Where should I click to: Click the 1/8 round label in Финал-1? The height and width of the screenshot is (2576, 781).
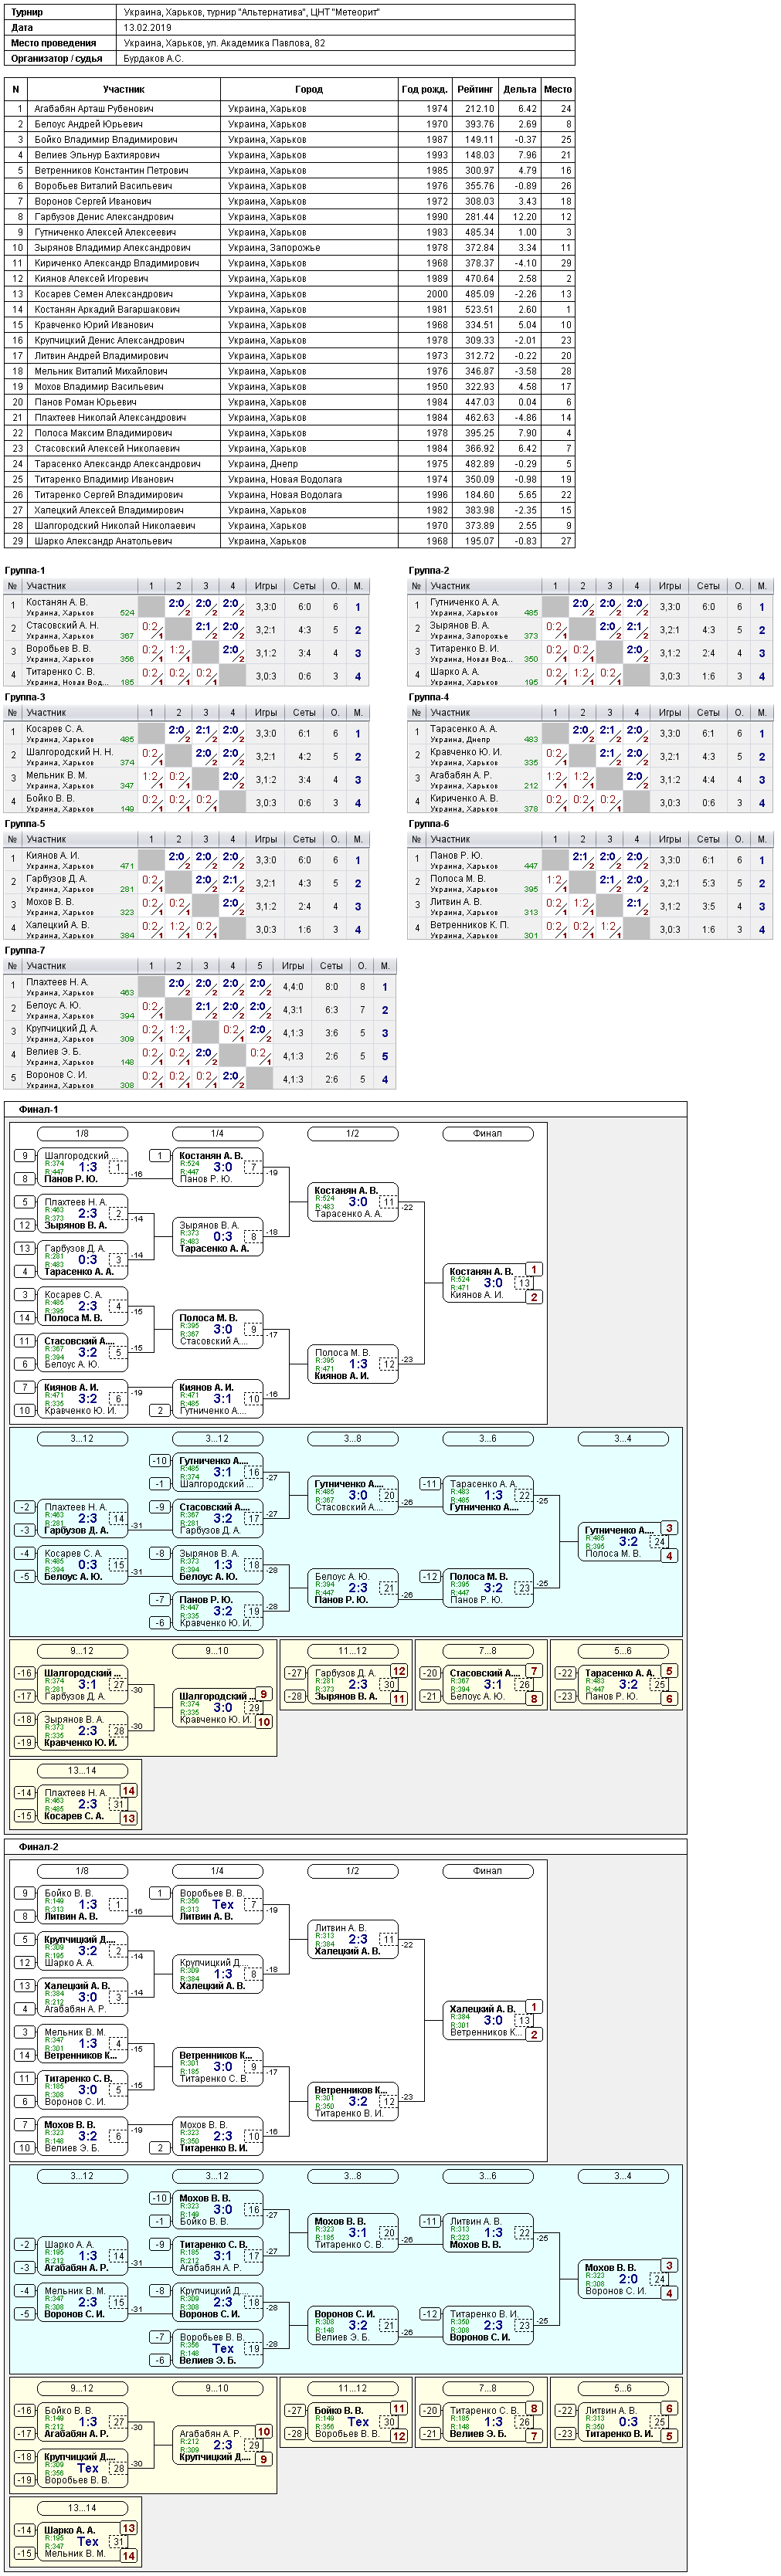82,1133
